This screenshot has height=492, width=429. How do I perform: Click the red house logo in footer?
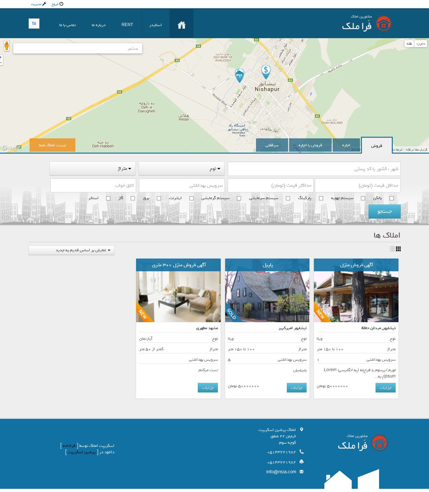point(380,443)
